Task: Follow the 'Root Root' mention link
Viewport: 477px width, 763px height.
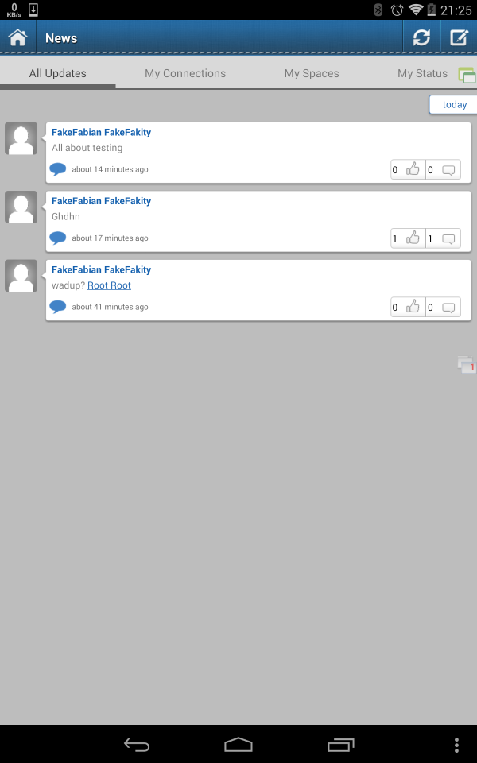Action: pos(109,285)
